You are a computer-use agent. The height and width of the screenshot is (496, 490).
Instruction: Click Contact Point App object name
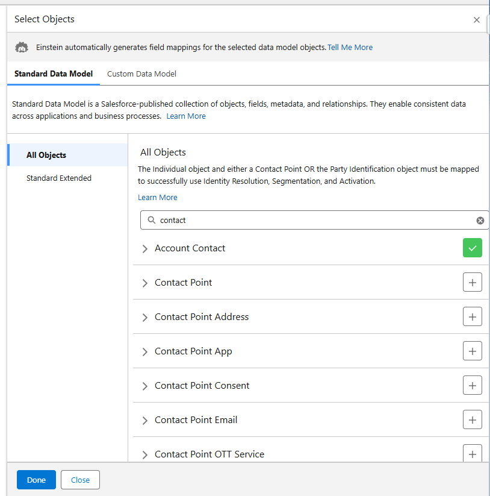(x=193, y=351)
